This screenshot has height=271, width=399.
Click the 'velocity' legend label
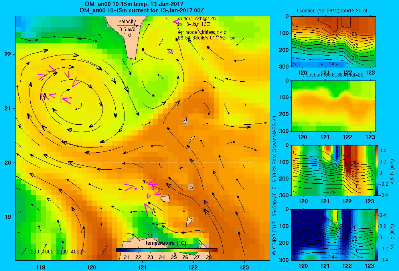[127, 22]
